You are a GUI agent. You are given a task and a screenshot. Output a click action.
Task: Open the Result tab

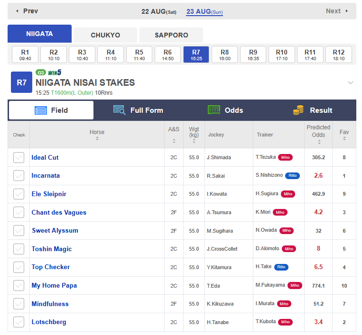click(x=313, y=110)
